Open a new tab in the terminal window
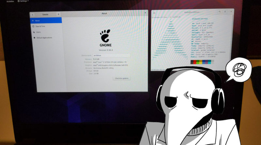261x145 pixels. (154, 13)
